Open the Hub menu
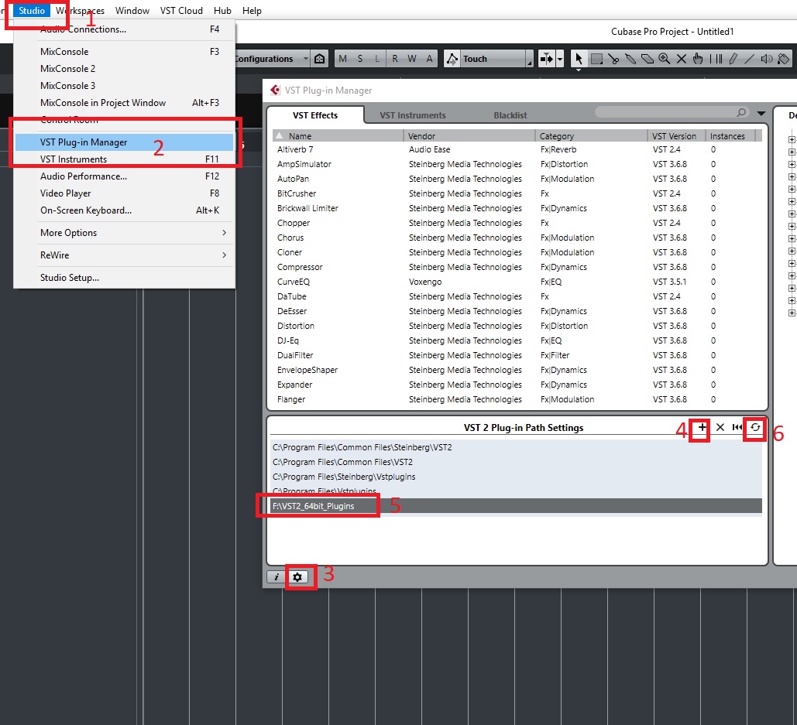This screenshot has height=725, width=797. click(x=222, y=11)
